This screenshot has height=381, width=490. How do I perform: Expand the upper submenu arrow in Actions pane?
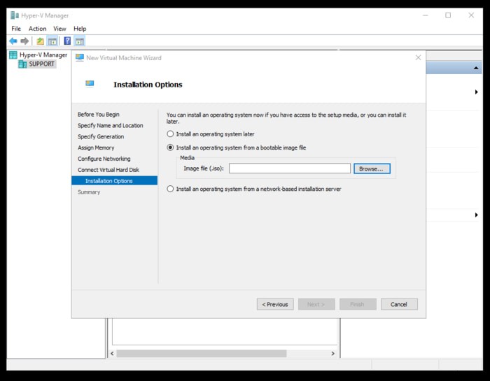click(476, 92)
